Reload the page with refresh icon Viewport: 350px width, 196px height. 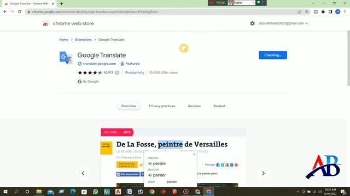point(20,12)
